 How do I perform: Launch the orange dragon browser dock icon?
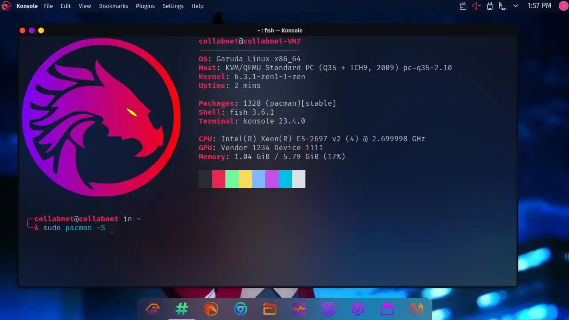pyautogui.click(x=211, y=308)
